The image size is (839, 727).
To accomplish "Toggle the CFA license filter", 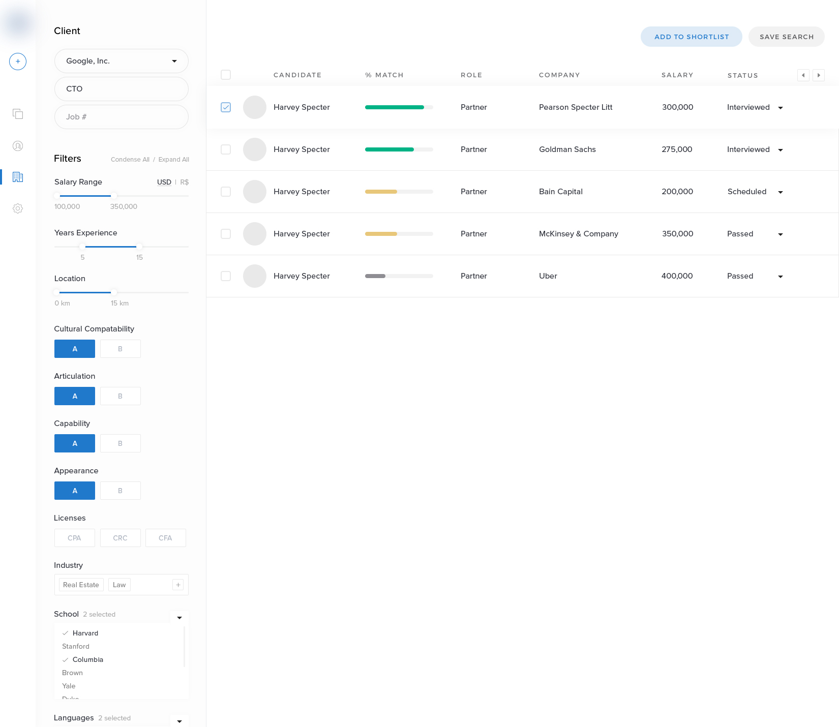I will pyautogui.click(x=166, y=538).
